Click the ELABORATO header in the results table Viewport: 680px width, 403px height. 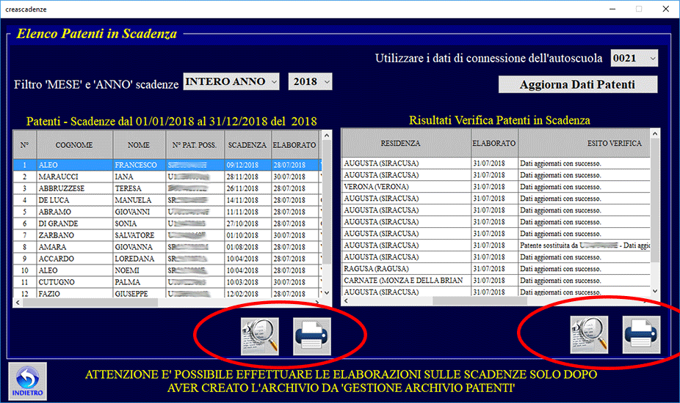(x=494, y=144)
